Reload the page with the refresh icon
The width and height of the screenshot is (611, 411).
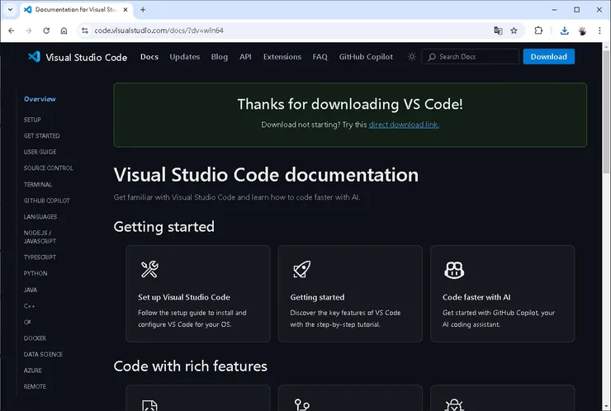pyautogui.click(x=46, y=31)
